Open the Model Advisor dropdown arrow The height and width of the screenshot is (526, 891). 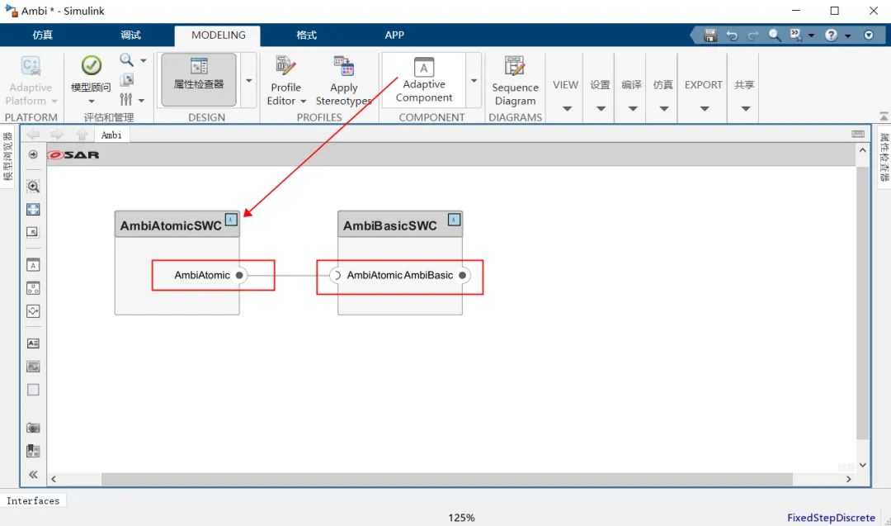click(92, 102)
